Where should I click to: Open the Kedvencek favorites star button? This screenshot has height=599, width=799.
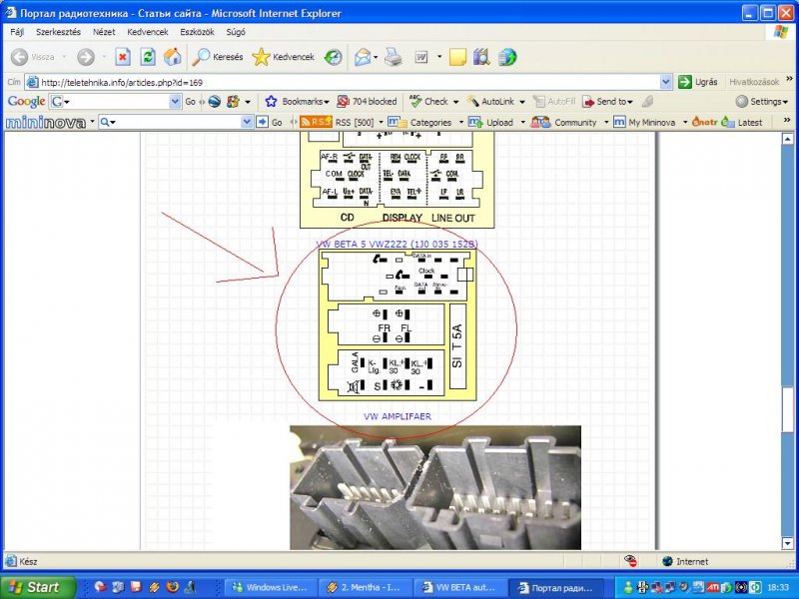pos(284,57)
